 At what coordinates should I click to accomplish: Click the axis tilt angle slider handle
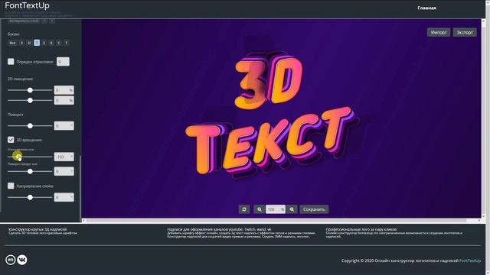[x=18, y=157]
